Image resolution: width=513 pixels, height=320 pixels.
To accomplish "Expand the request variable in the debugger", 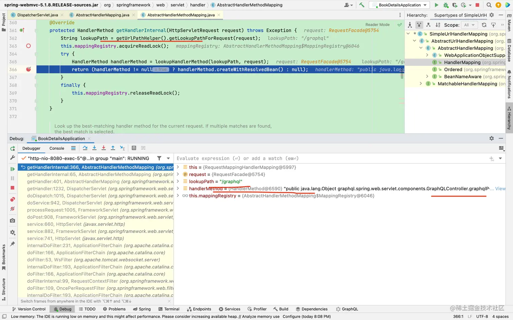I will tap(178, 174).
